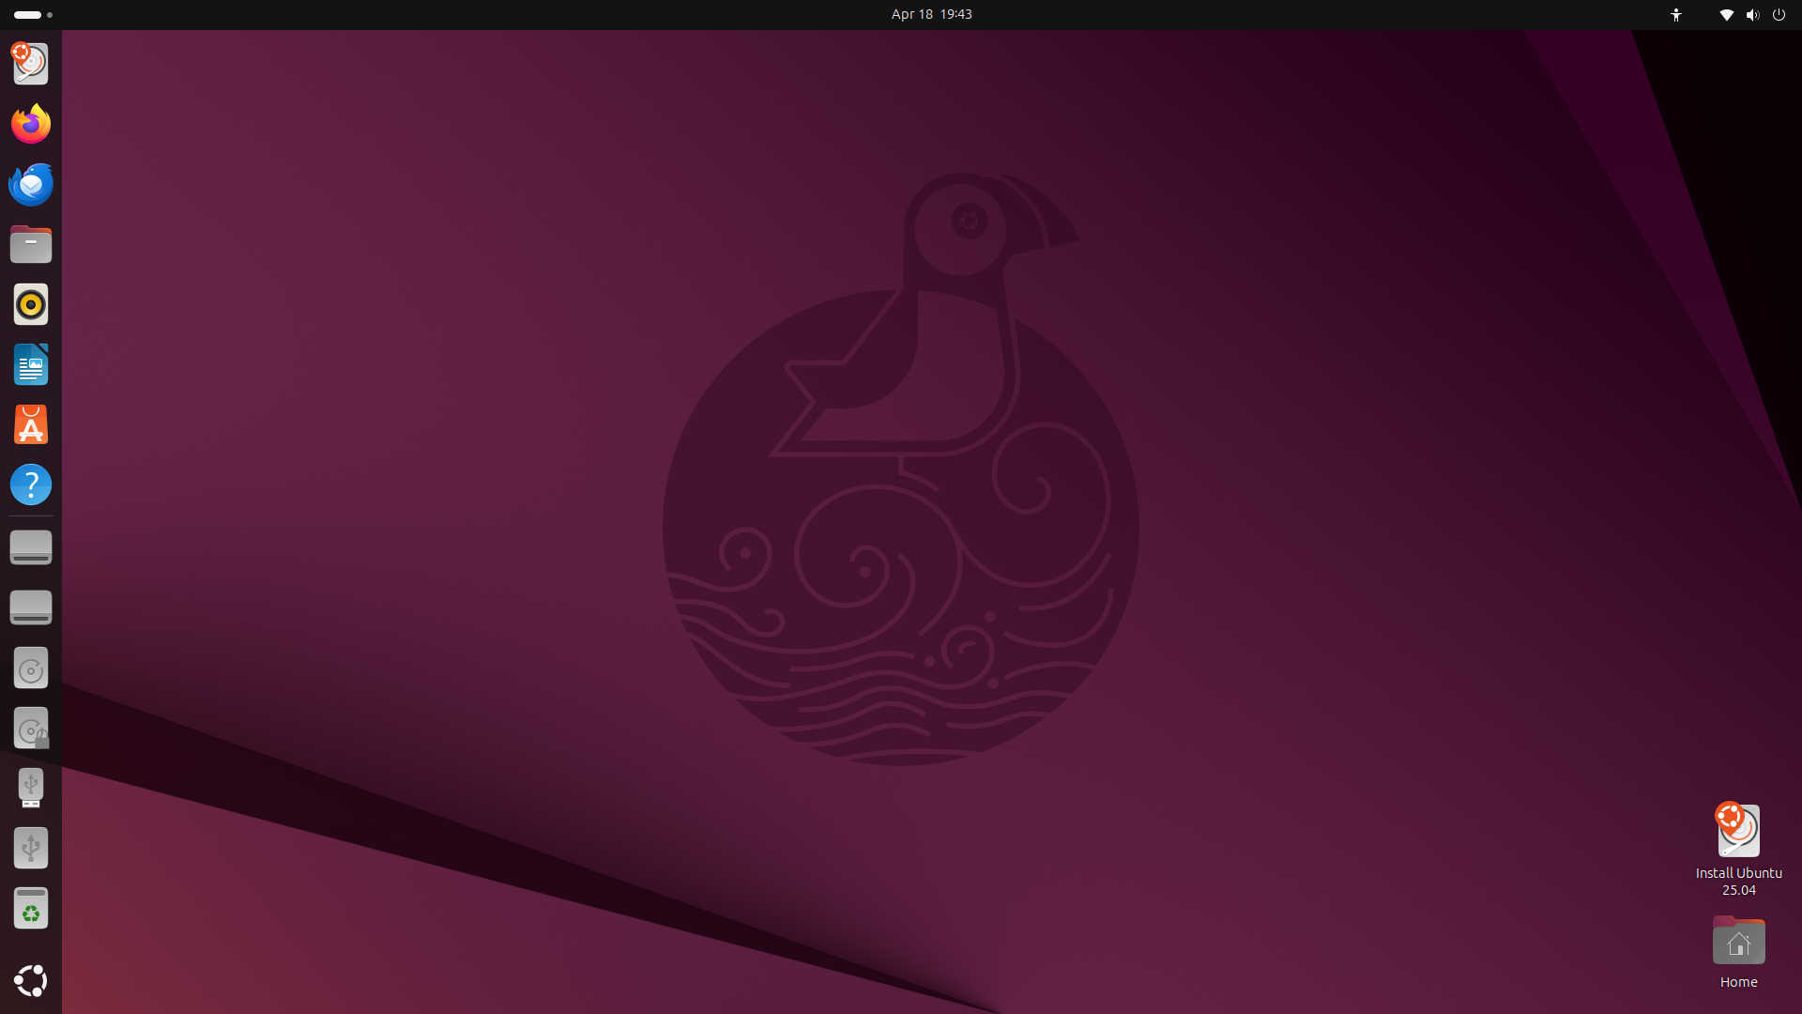1802x1014 pixels.
Task: Click the network status icon
Action: [1726, 14]
